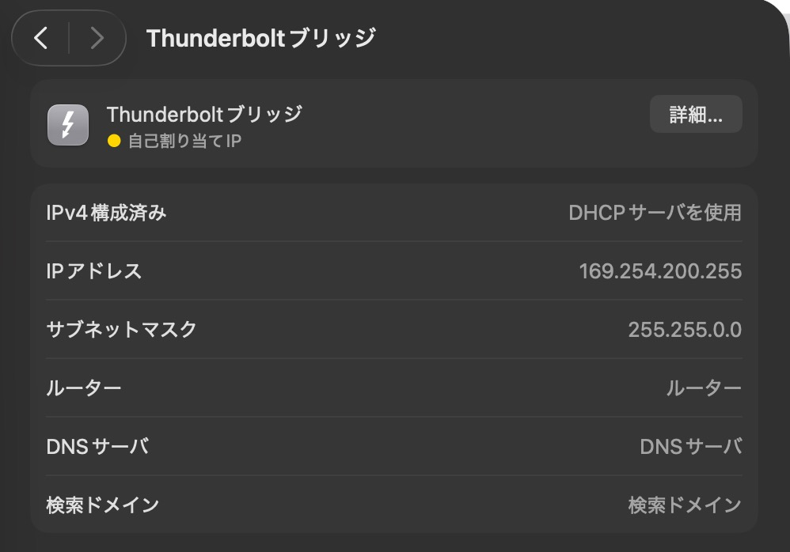790x552 pixels.
Task: Click the subnet mask value 255.255.0.0
Action: (x=685, y=330)
